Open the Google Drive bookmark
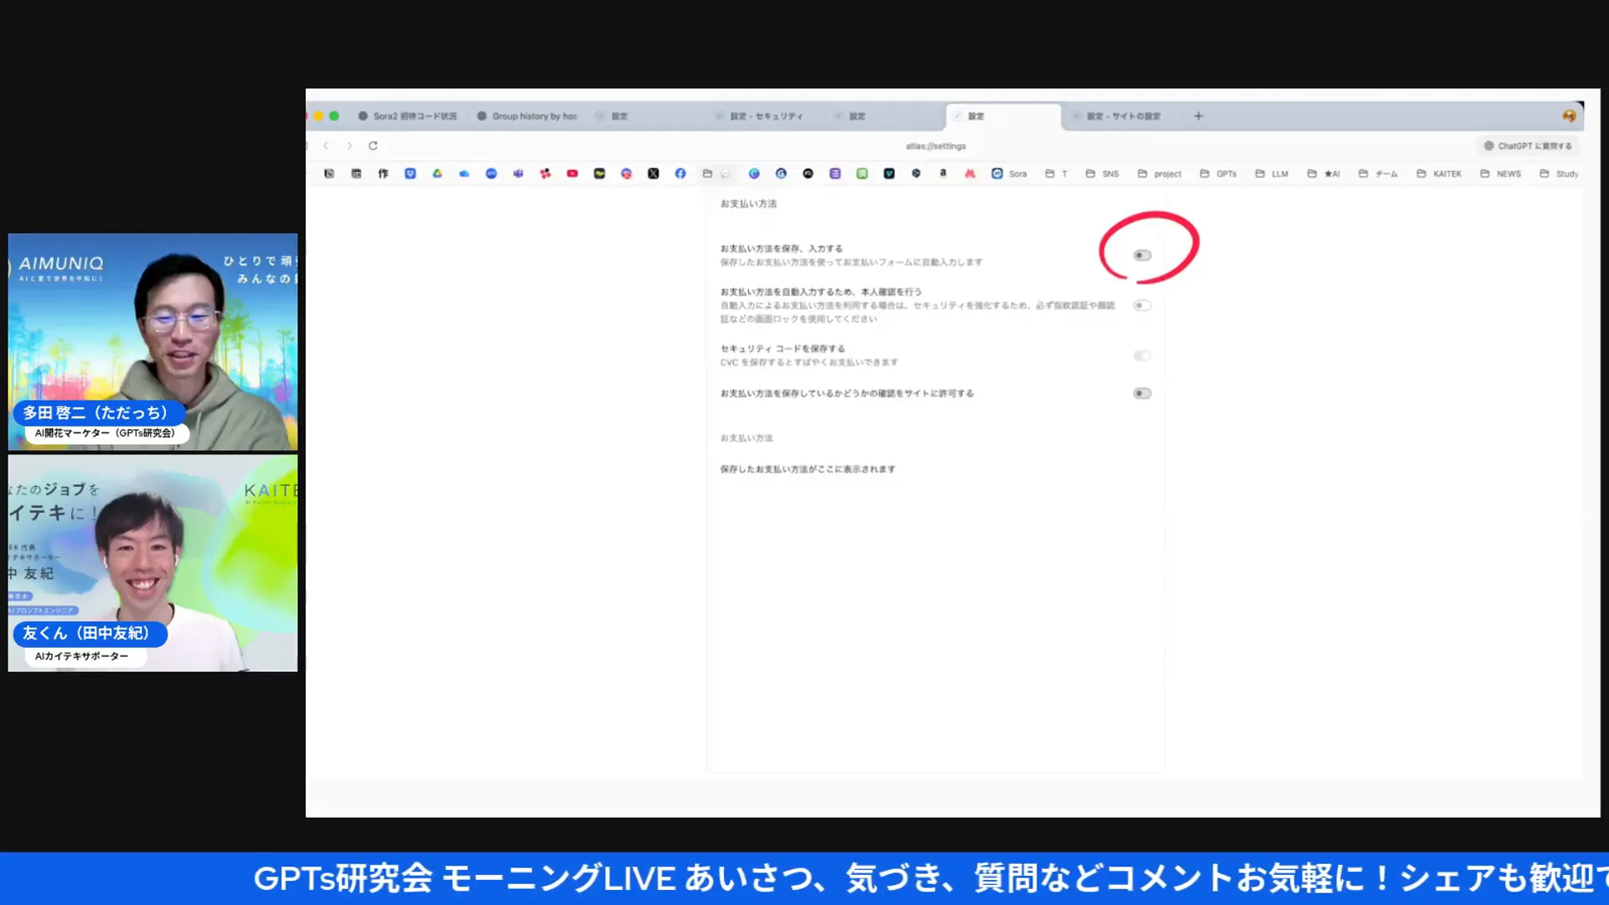 [x=437, y=173]
